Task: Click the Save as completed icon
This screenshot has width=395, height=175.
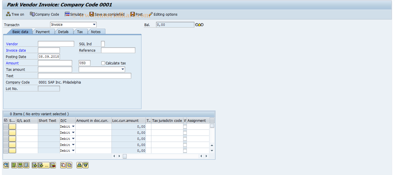Action: pos(91,14)
